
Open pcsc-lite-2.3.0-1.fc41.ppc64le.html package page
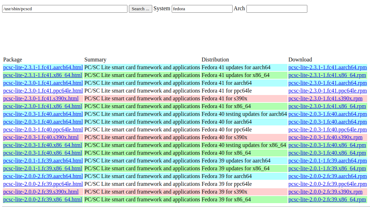(x=43, y=91)
